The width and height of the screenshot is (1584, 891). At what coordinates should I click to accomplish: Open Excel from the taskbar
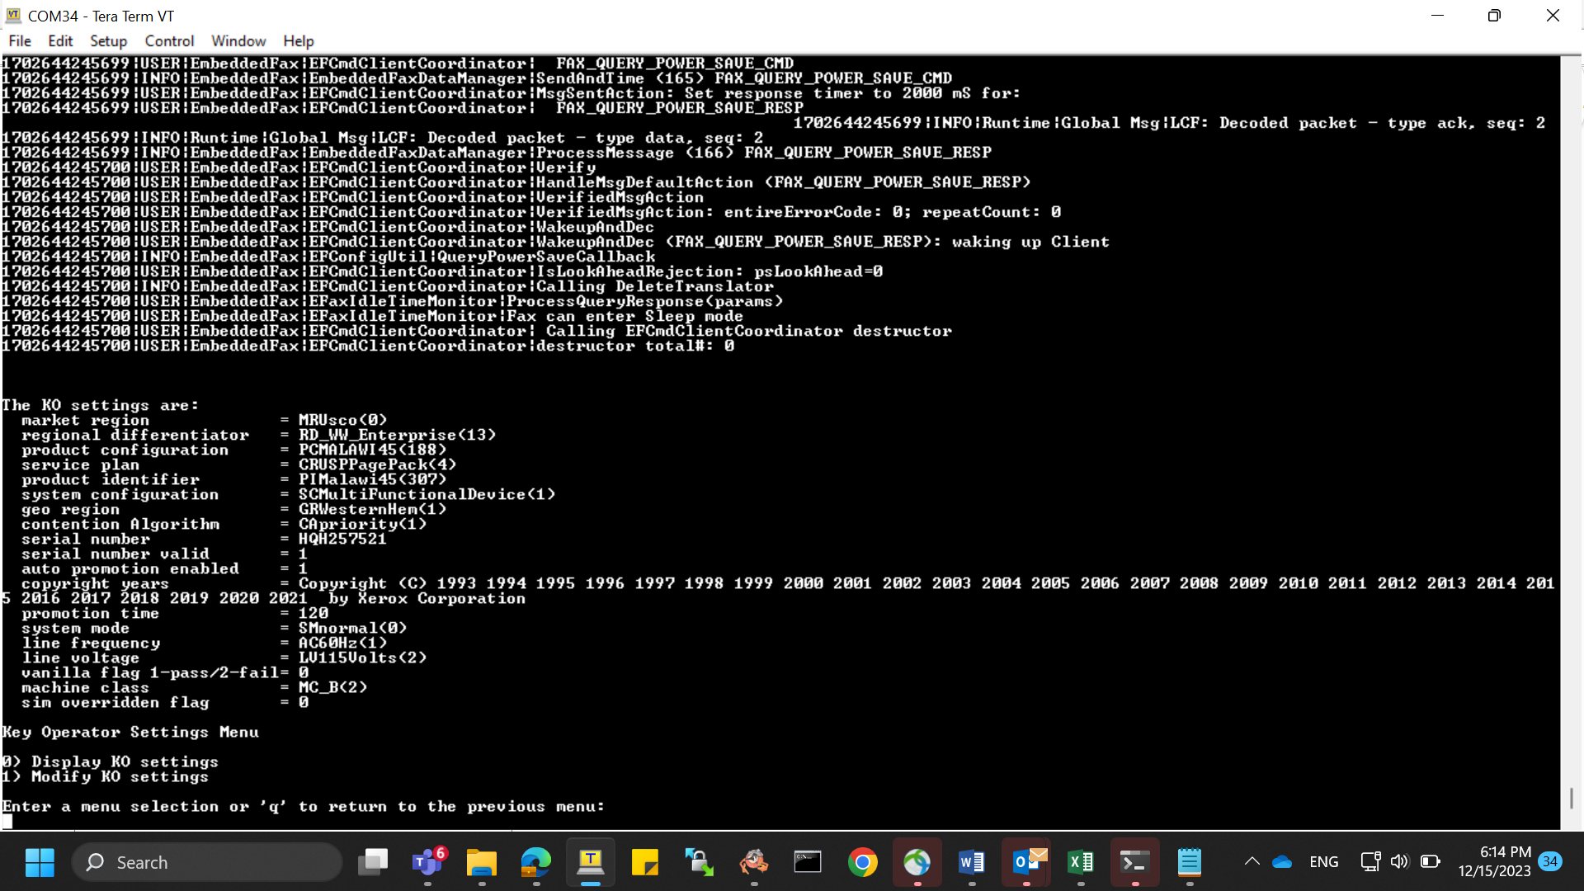(x=1081, y=862)
